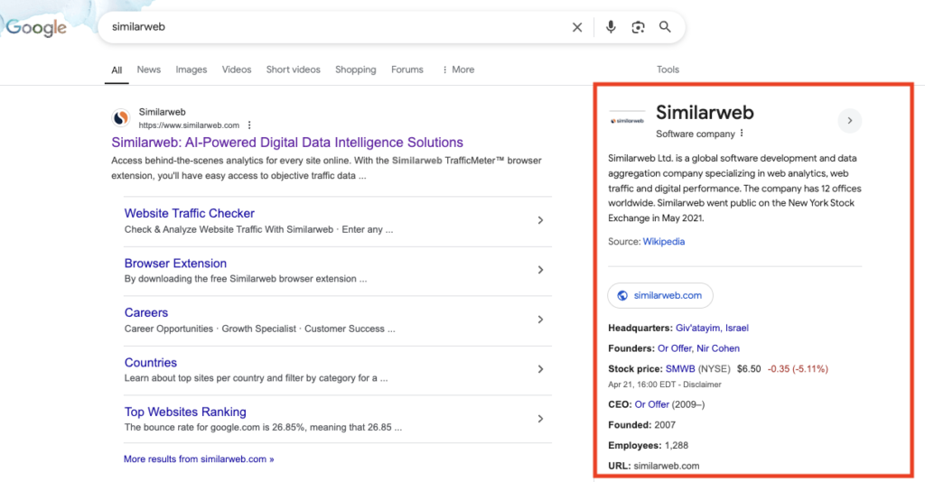Image resolution: width=925 pixels, height=482 pixels.
Task: Click the Similarweb result favicon
Action: tap(121, 118)
